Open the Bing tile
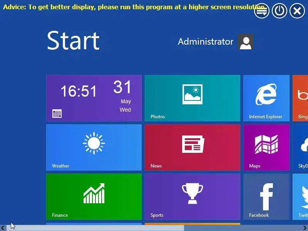308x231 pixels. pos(300,98)
